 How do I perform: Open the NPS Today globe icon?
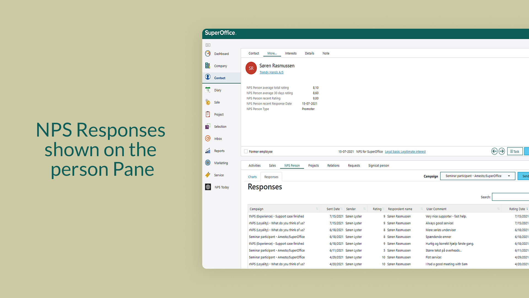pos(208,187)
